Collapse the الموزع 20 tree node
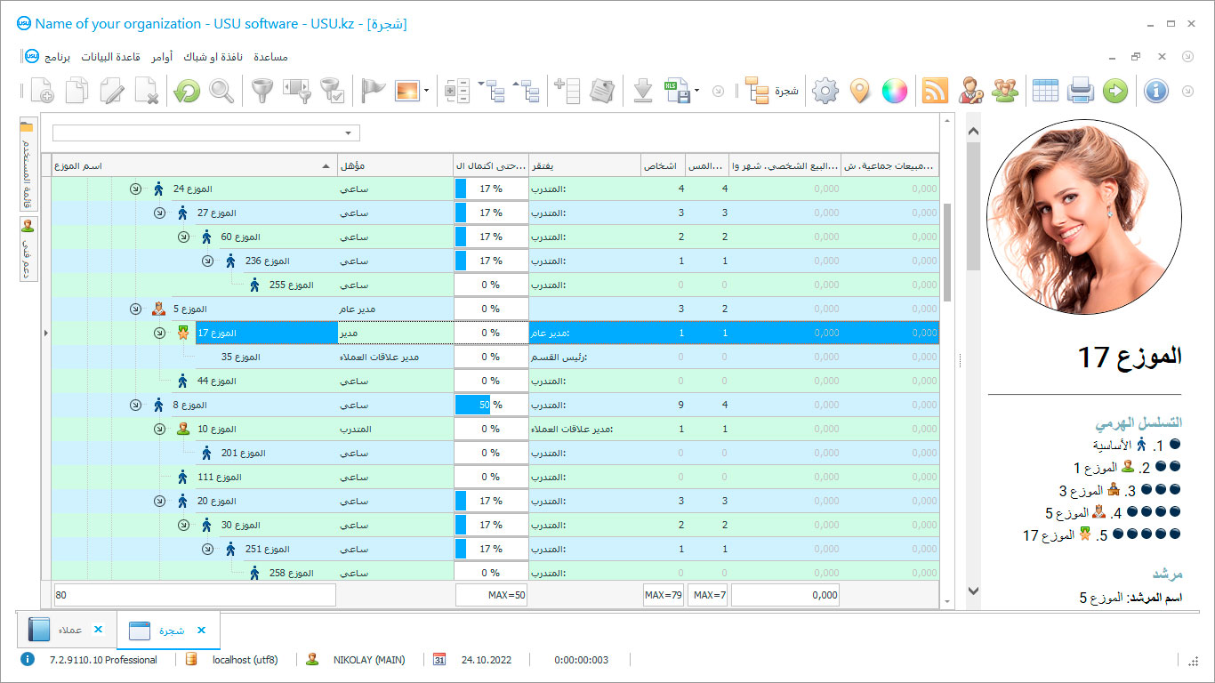This screenshot has width=1215, height=683. pyautogui.click(x=159, y=501)
